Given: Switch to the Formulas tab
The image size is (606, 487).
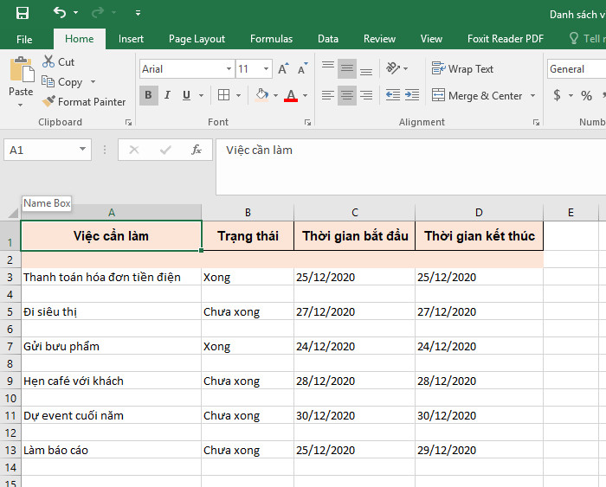Looking at the screenshot, I should [271, 39].
